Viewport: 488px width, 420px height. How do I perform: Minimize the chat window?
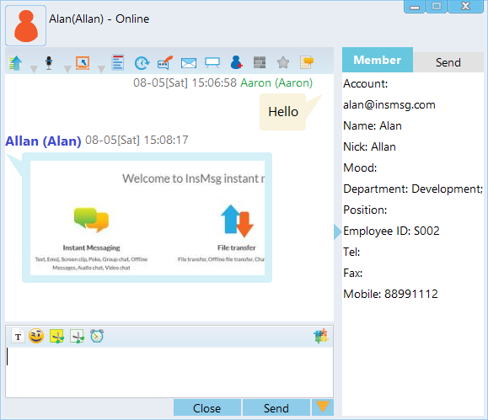[x=414, y=7]
